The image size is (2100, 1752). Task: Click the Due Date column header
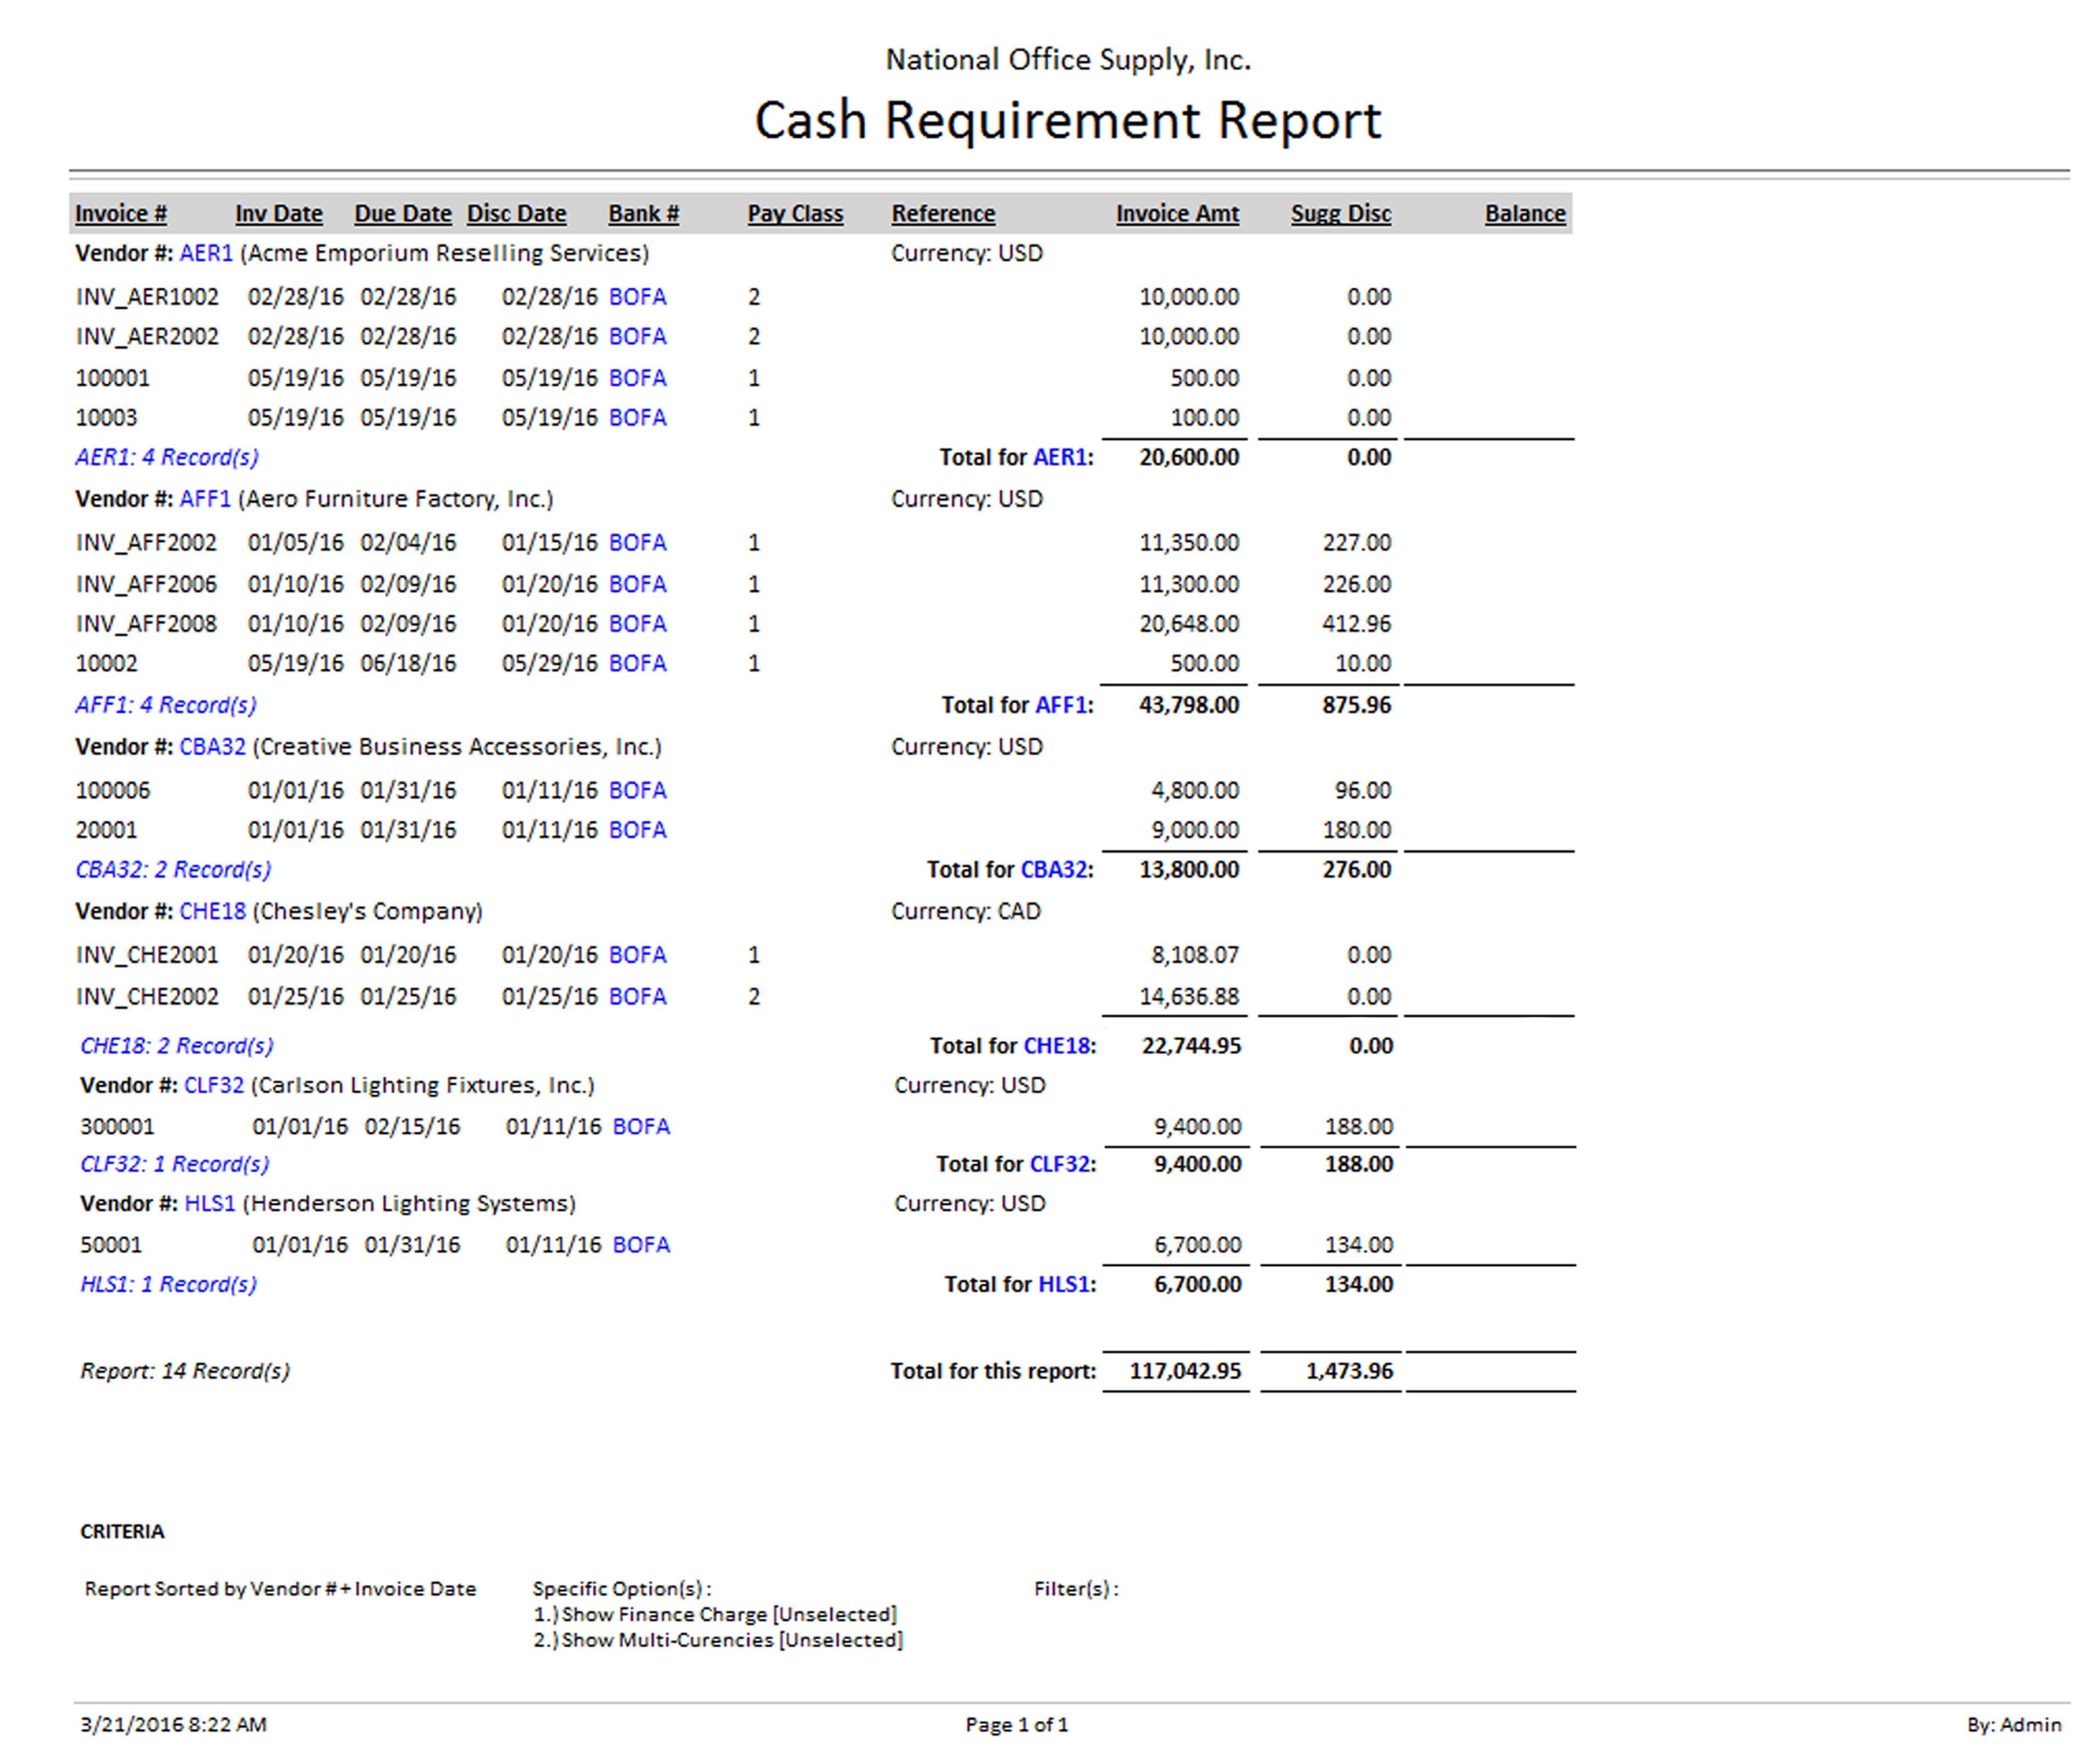403,214
